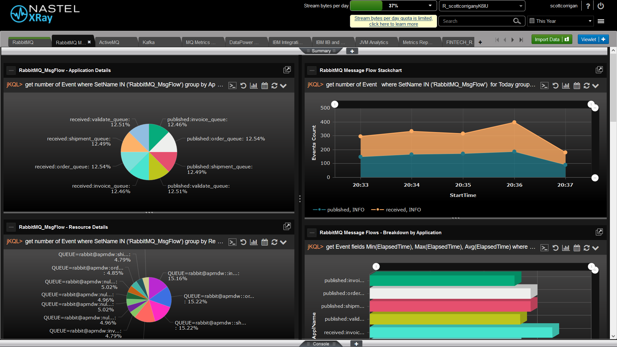Image resolution: width=617 pixels, height=347 pixels.
Task: Collapse the Breakdown by Application viewlet
Action: point(312,233)
